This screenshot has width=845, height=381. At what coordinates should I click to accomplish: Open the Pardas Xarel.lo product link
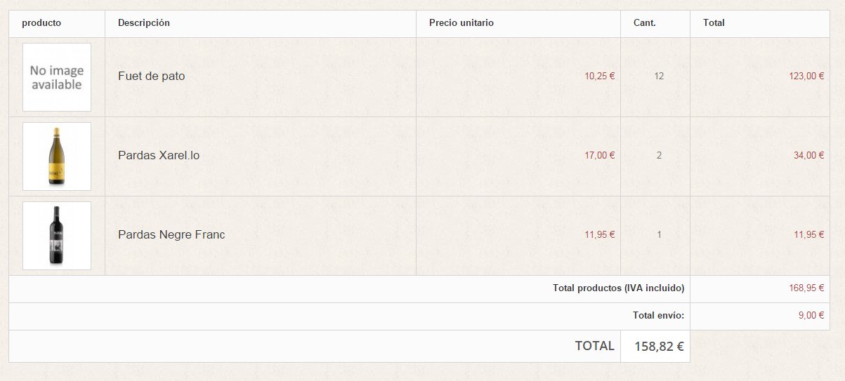159,156
